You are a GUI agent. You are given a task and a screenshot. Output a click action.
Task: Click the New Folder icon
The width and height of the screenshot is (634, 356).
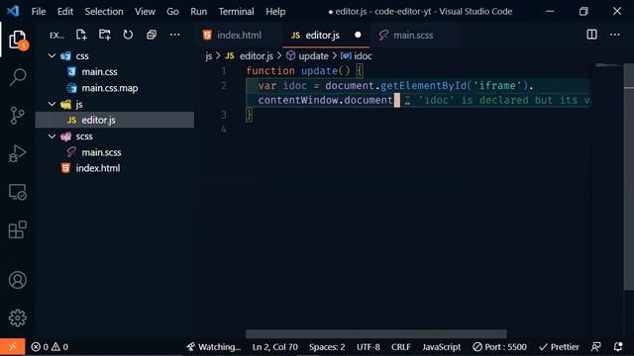pyautogui.click(x=105, y=35)
